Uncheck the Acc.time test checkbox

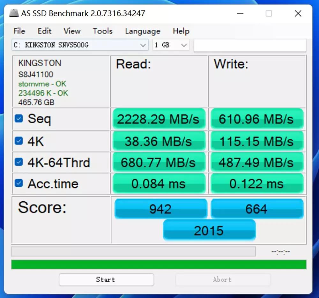click(x=19, y=183)
